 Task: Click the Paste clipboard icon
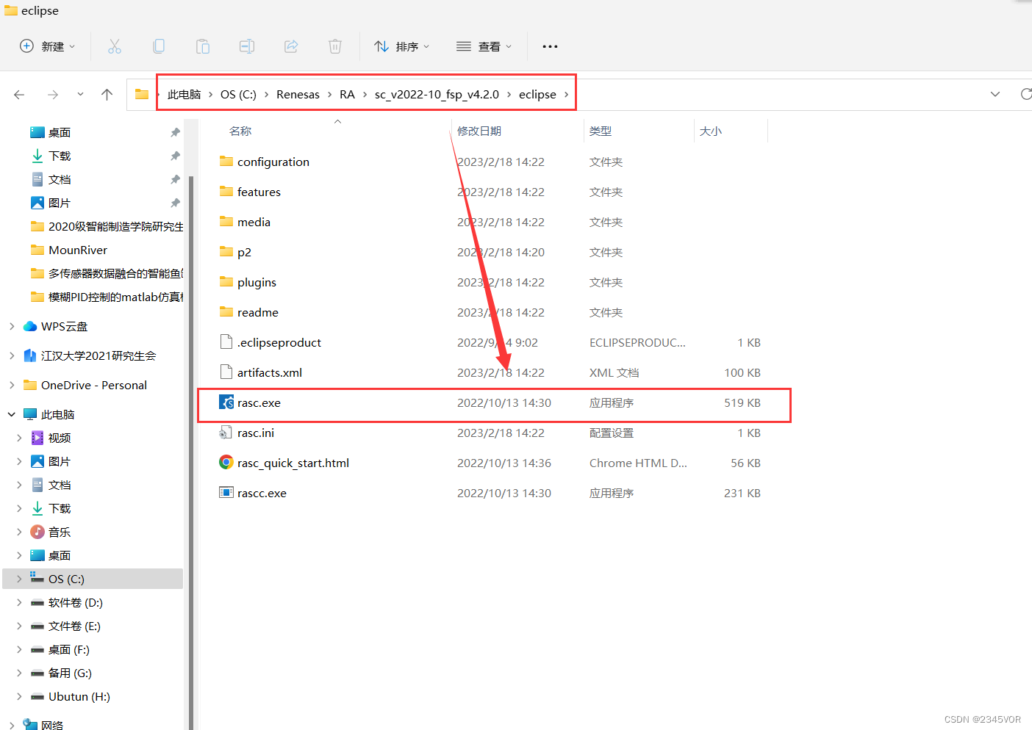[203, 46]
